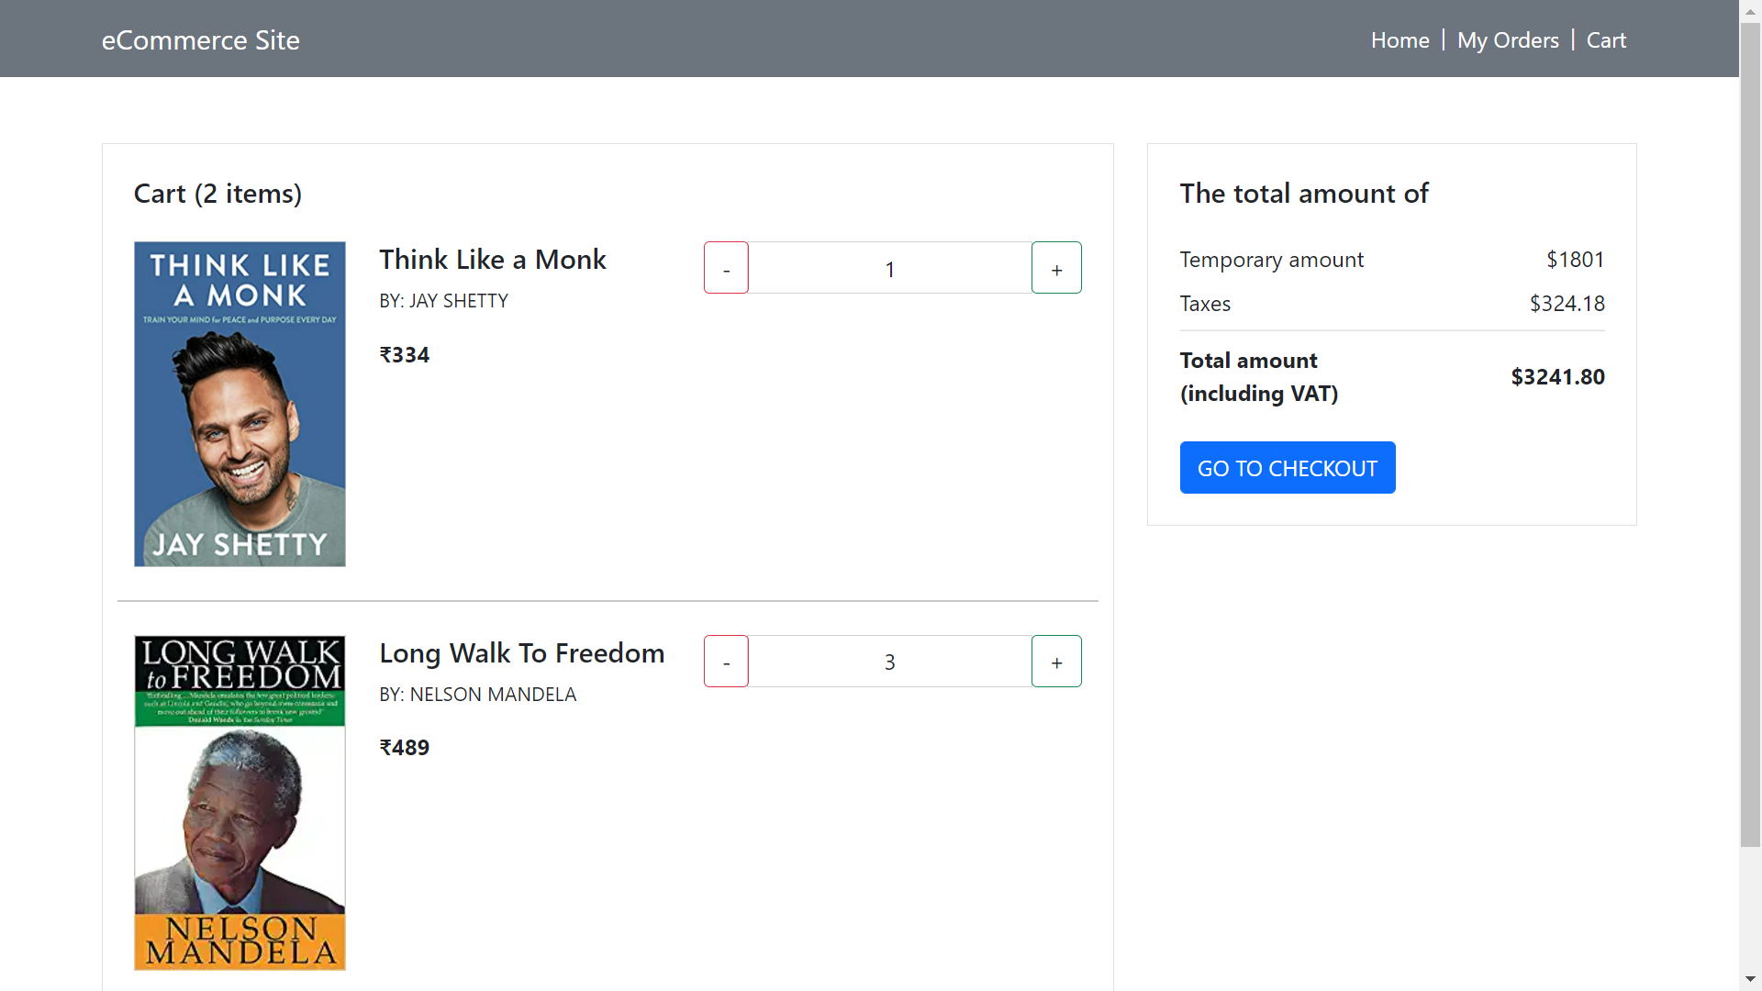Click the Long Walk To Freedom title

coord(521,653)
